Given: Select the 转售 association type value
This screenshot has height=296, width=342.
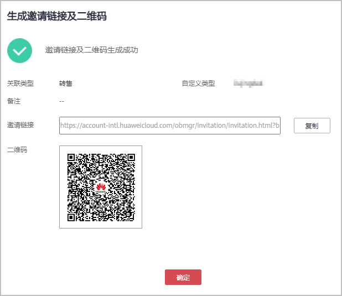Looking at the screenshot, I should (65, 84).
